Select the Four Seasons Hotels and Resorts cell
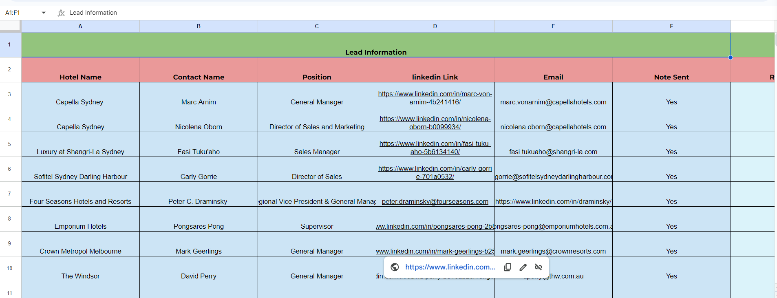777x298 pixels. tap(80, 194)
